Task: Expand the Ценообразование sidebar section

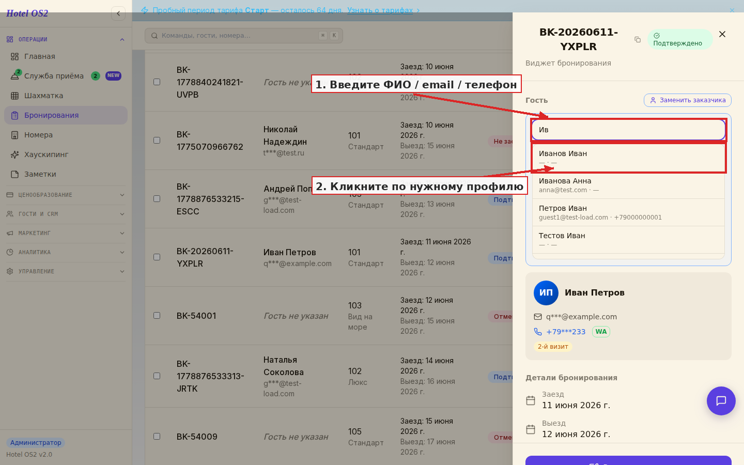Action: tap(66, 195)
